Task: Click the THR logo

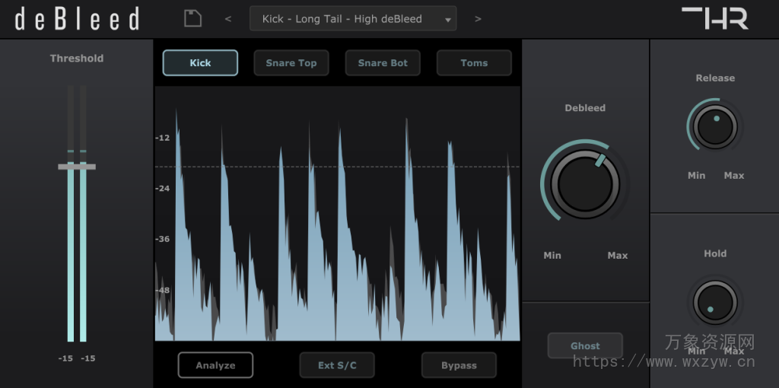Action: [x=714, y=18]
